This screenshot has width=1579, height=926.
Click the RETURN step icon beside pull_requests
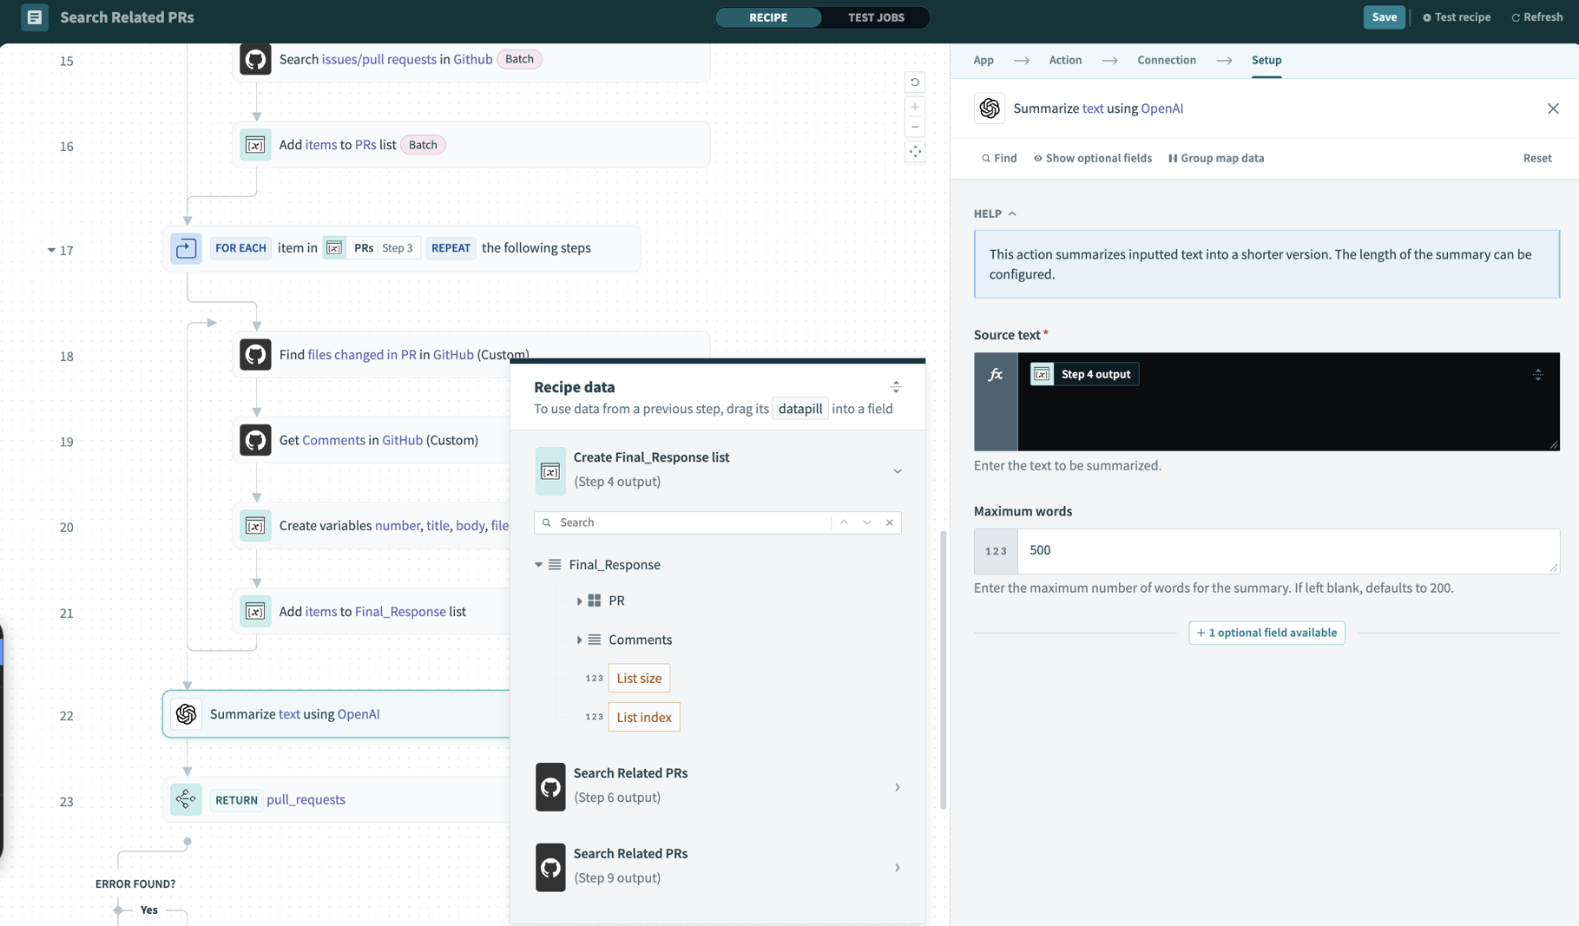186,798
